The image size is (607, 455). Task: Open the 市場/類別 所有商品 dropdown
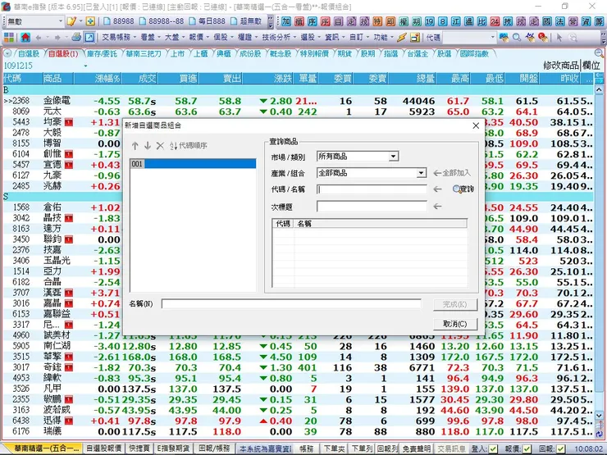click(393, 157)
